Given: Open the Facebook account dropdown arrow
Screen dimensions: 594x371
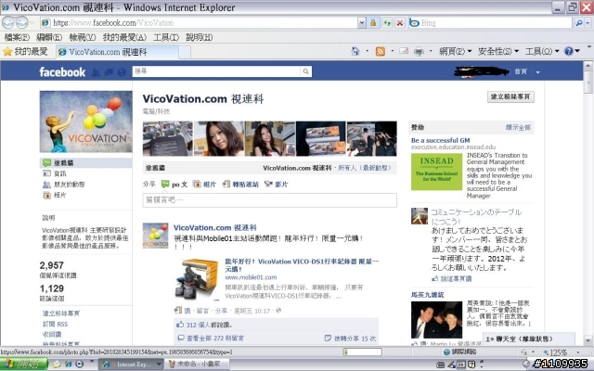Looking at the screenshot, I should coord(537,72).
